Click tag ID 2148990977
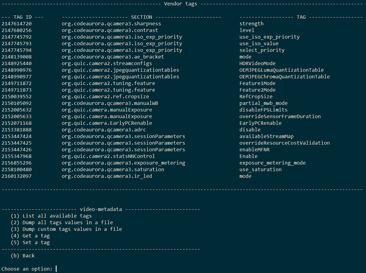 click(x=17, y=77)
